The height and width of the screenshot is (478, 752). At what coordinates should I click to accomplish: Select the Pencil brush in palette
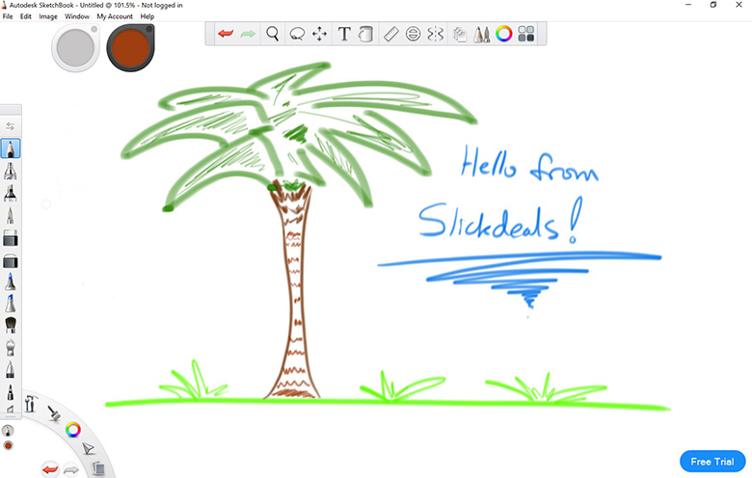(10, 148)
